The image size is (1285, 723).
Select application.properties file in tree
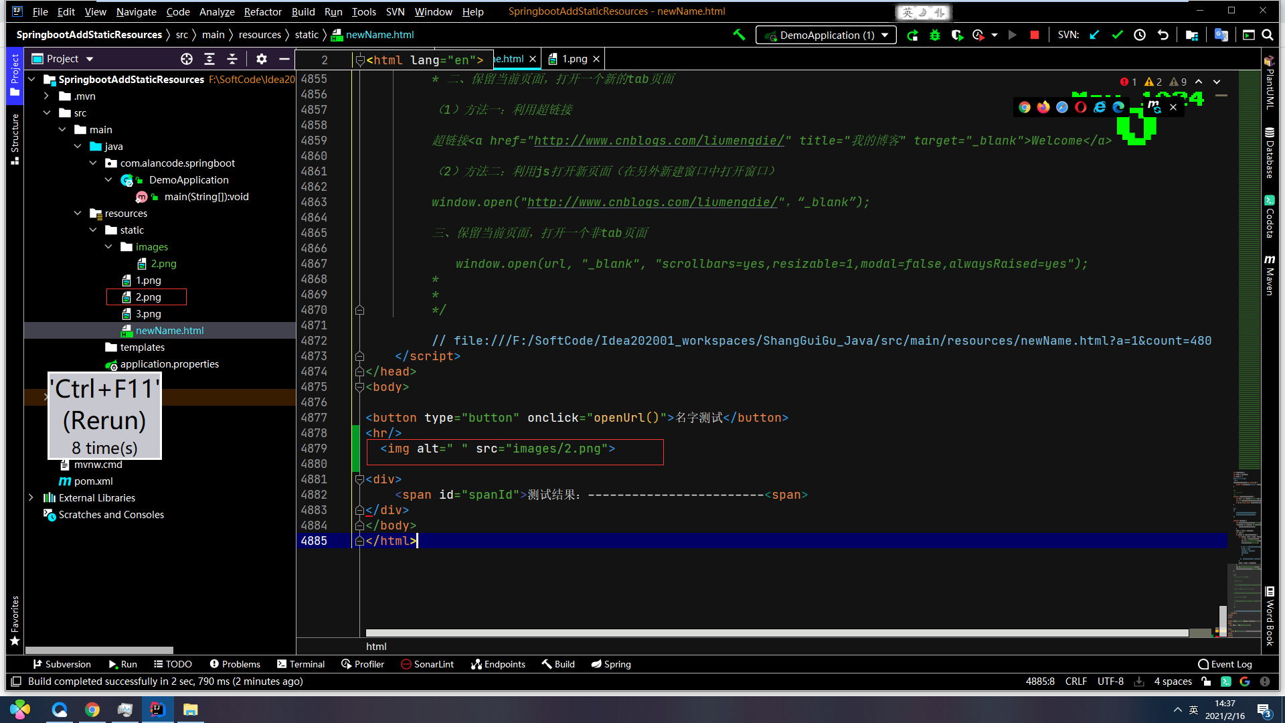pos(169,364)
